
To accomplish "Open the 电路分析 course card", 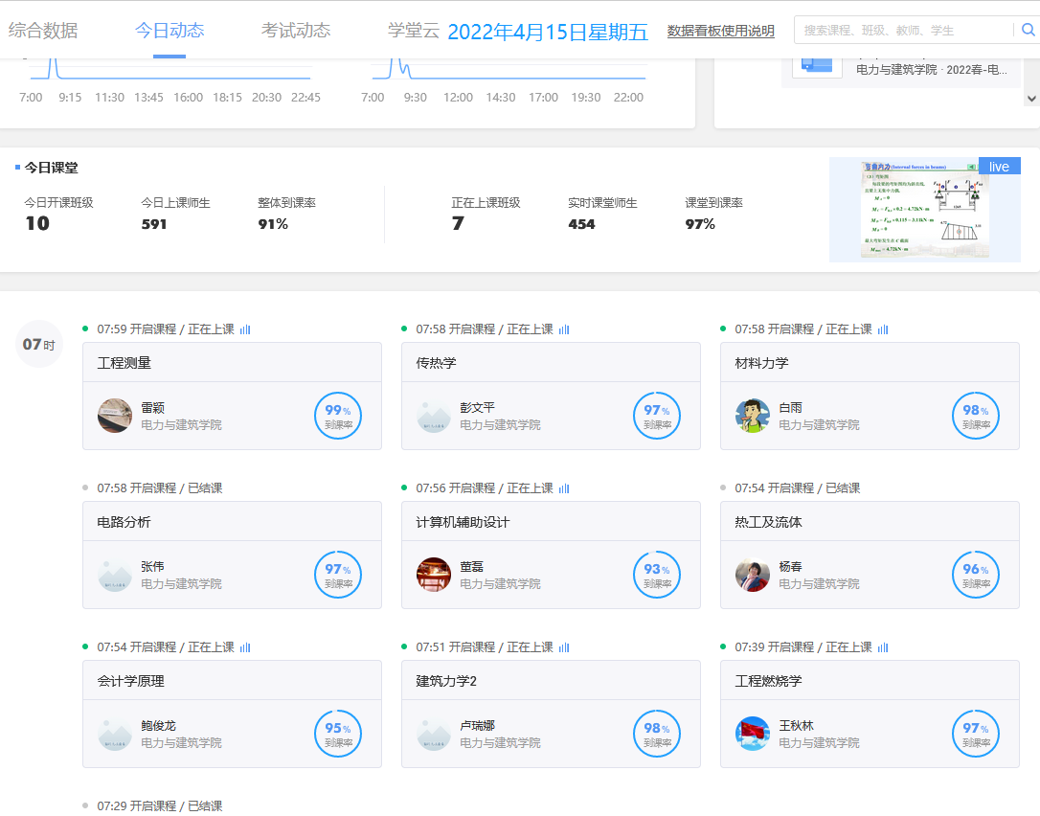I will [232, 555].
